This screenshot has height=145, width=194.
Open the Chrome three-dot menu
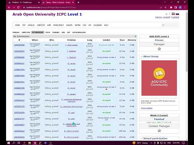[x=185, y=8]
